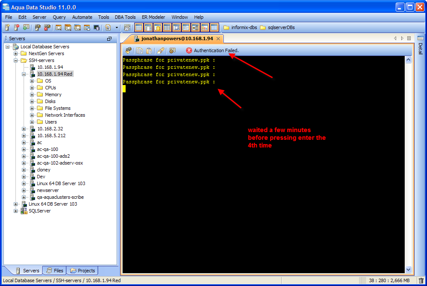Select the qa-aquaclusters-scribe server

tap(60, 197)
